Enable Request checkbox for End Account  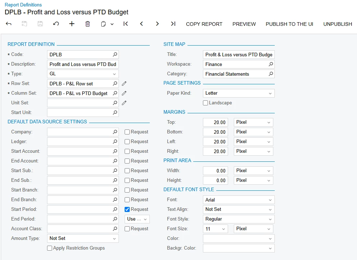pyautogui.click(x=127, y=161)
